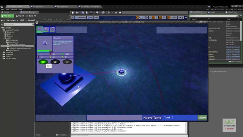Toggle rotation snapping in viewport
Viewport: 243px width, 137px height.
tap(160, 18)
